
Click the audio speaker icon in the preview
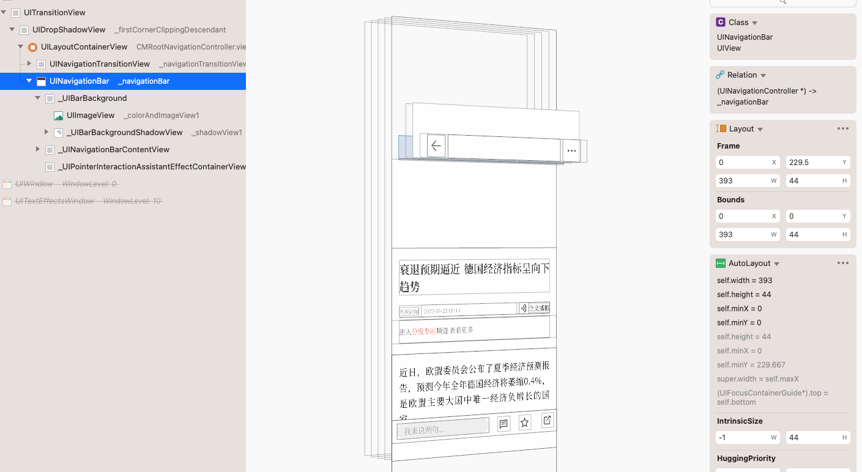click(523, 308)
